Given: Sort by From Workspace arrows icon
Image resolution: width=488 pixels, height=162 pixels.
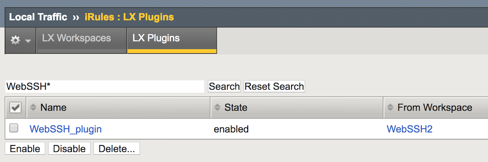Looking at the screenshot, I should [x=390, y=108].
